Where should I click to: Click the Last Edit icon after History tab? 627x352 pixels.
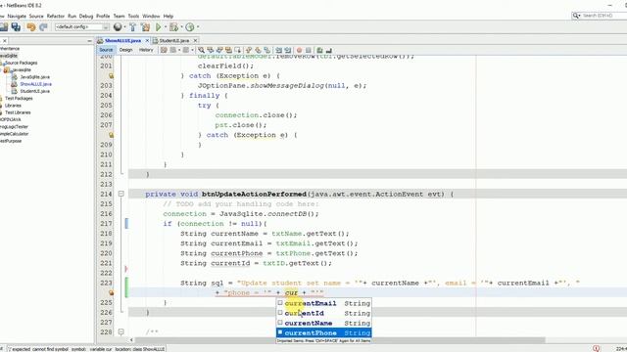point(164,50)
